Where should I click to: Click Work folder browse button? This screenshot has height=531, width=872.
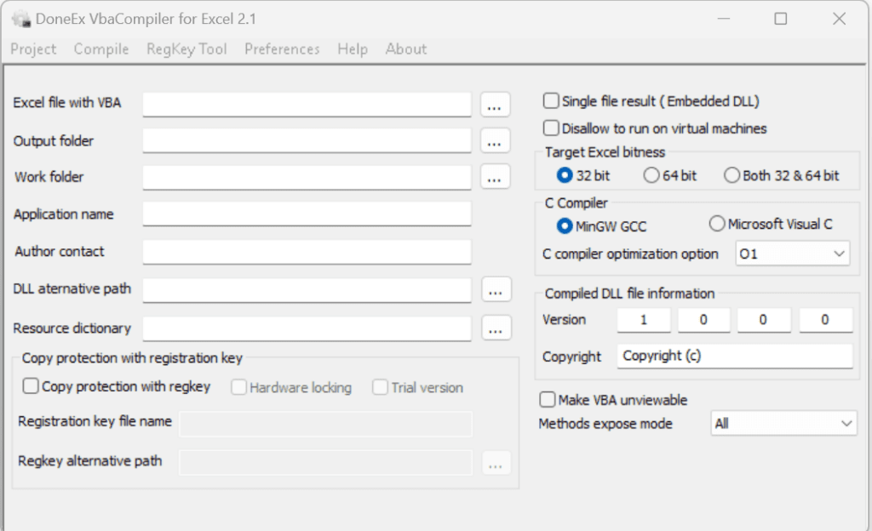[x=496, y=177]
